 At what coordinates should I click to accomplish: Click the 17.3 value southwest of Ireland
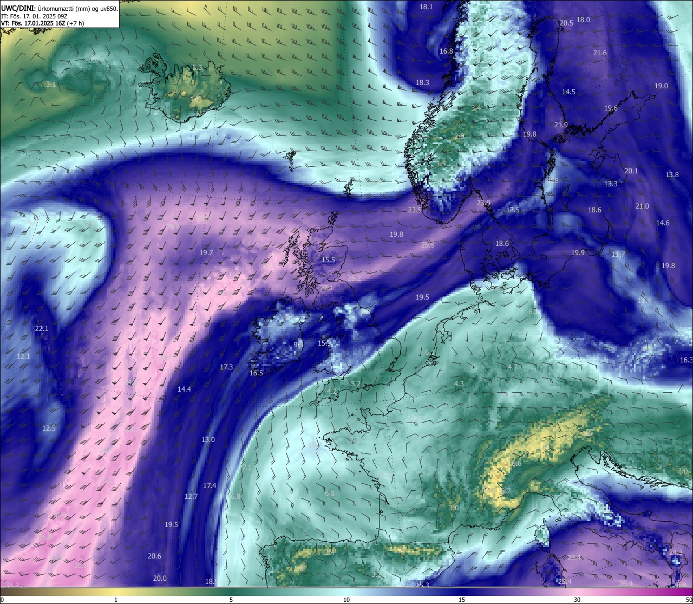click(x=226, y=367)
